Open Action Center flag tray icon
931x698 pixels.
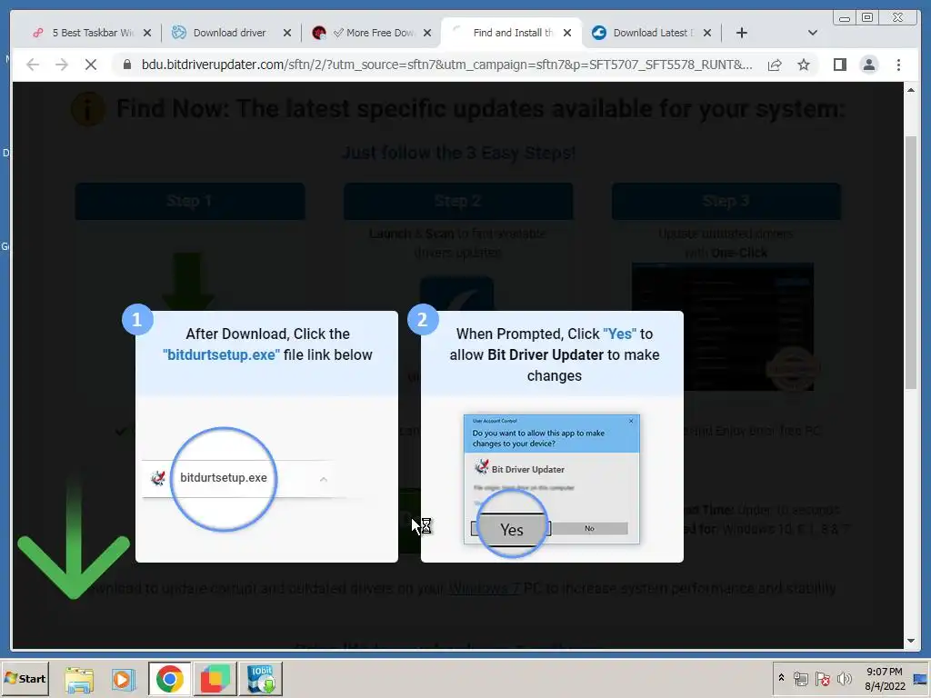point(822,678)
